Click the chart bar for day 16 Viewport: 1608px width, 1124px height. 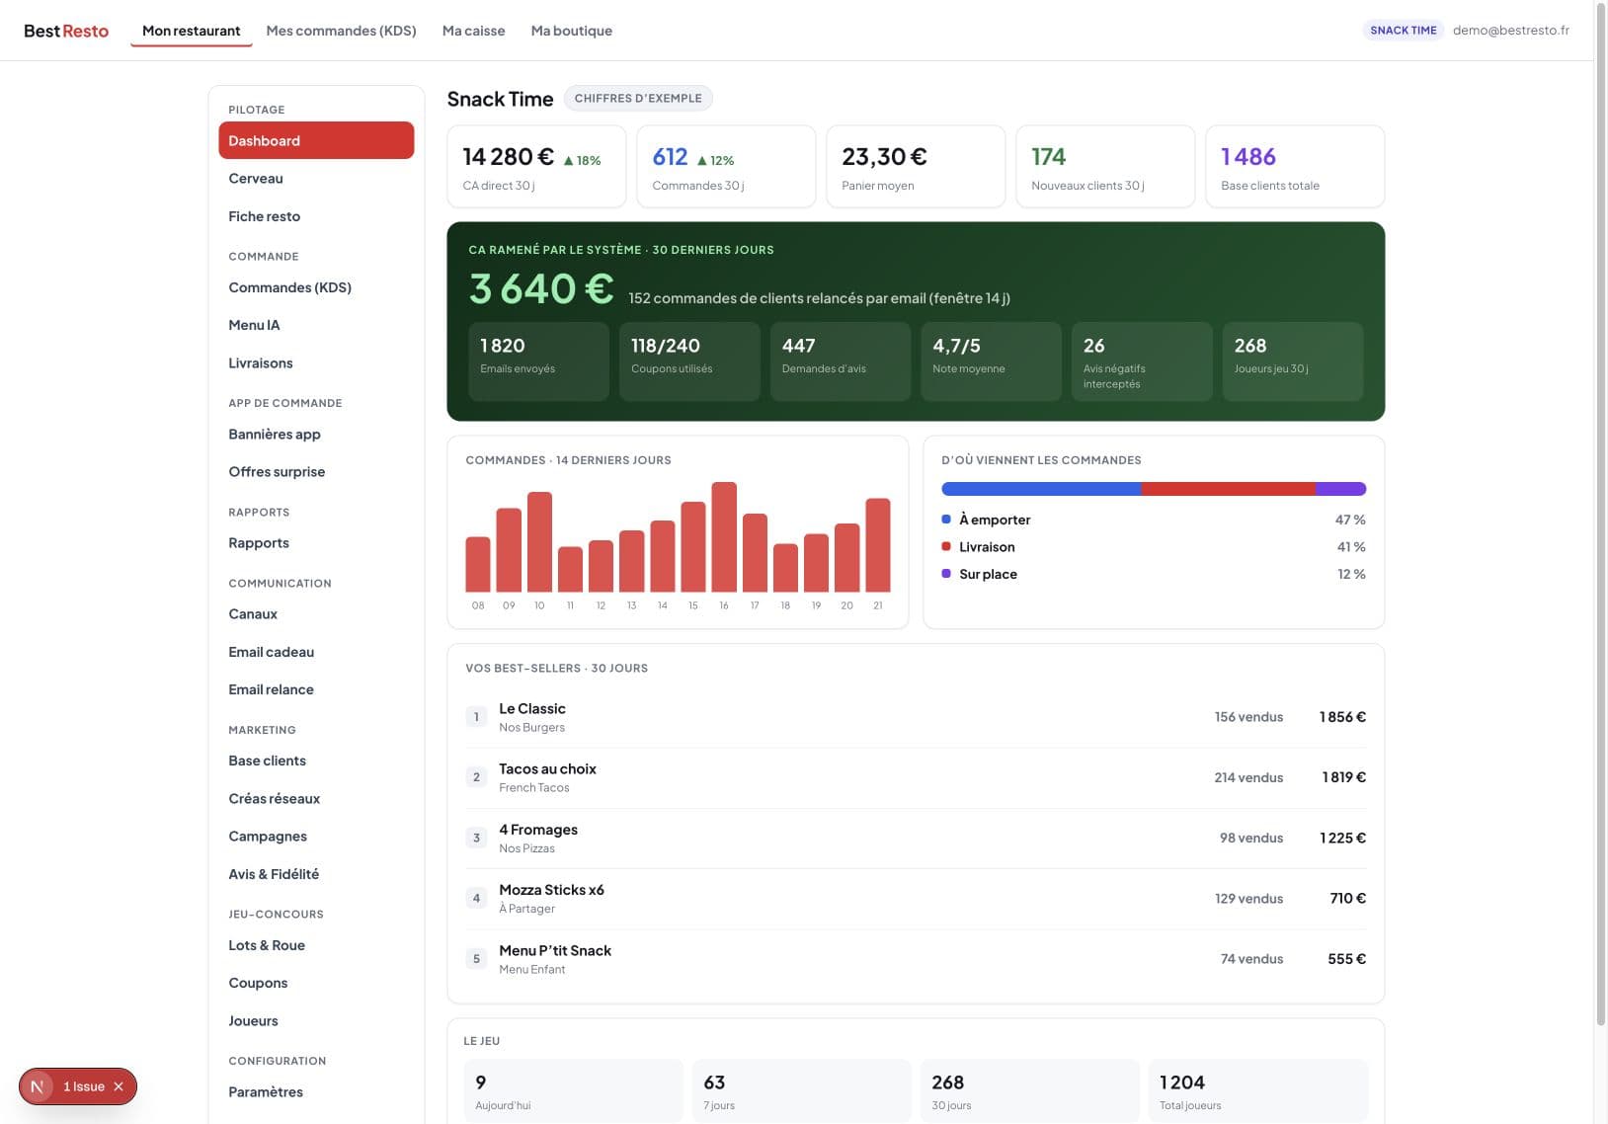click(724, 537)
